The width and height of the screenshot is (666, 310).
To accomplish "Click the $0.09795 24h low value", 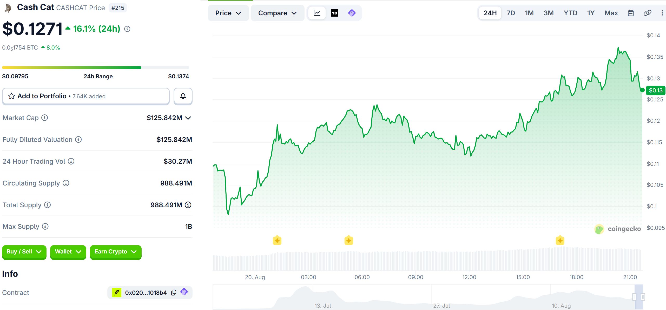I will (15, 76).
